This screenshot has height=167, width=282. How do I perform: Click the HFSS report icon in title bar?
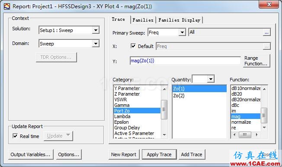click(7, 6)
